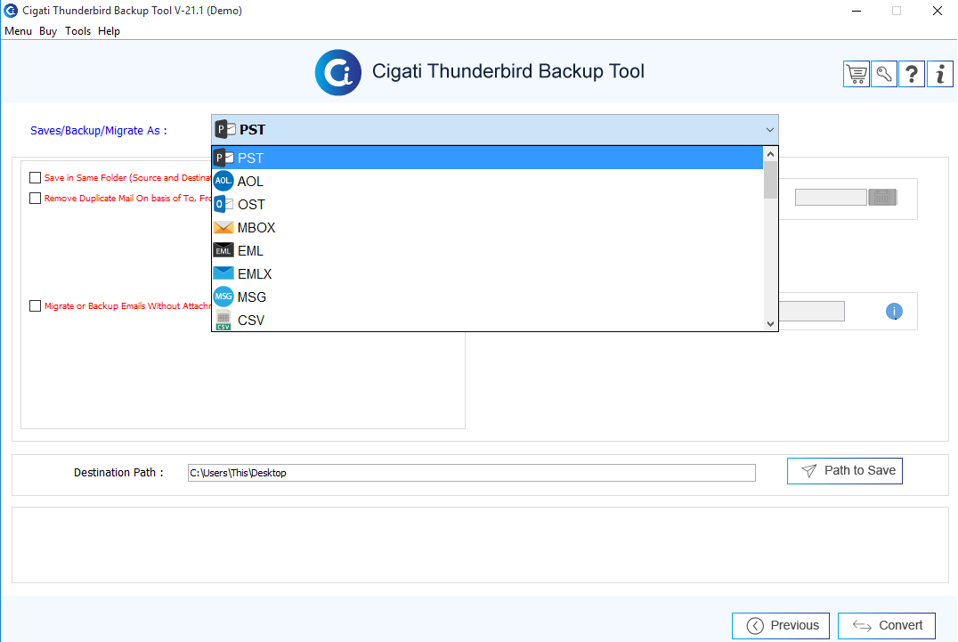Click the window title bar app icon

pyautogui.click(x=11, y=11)
